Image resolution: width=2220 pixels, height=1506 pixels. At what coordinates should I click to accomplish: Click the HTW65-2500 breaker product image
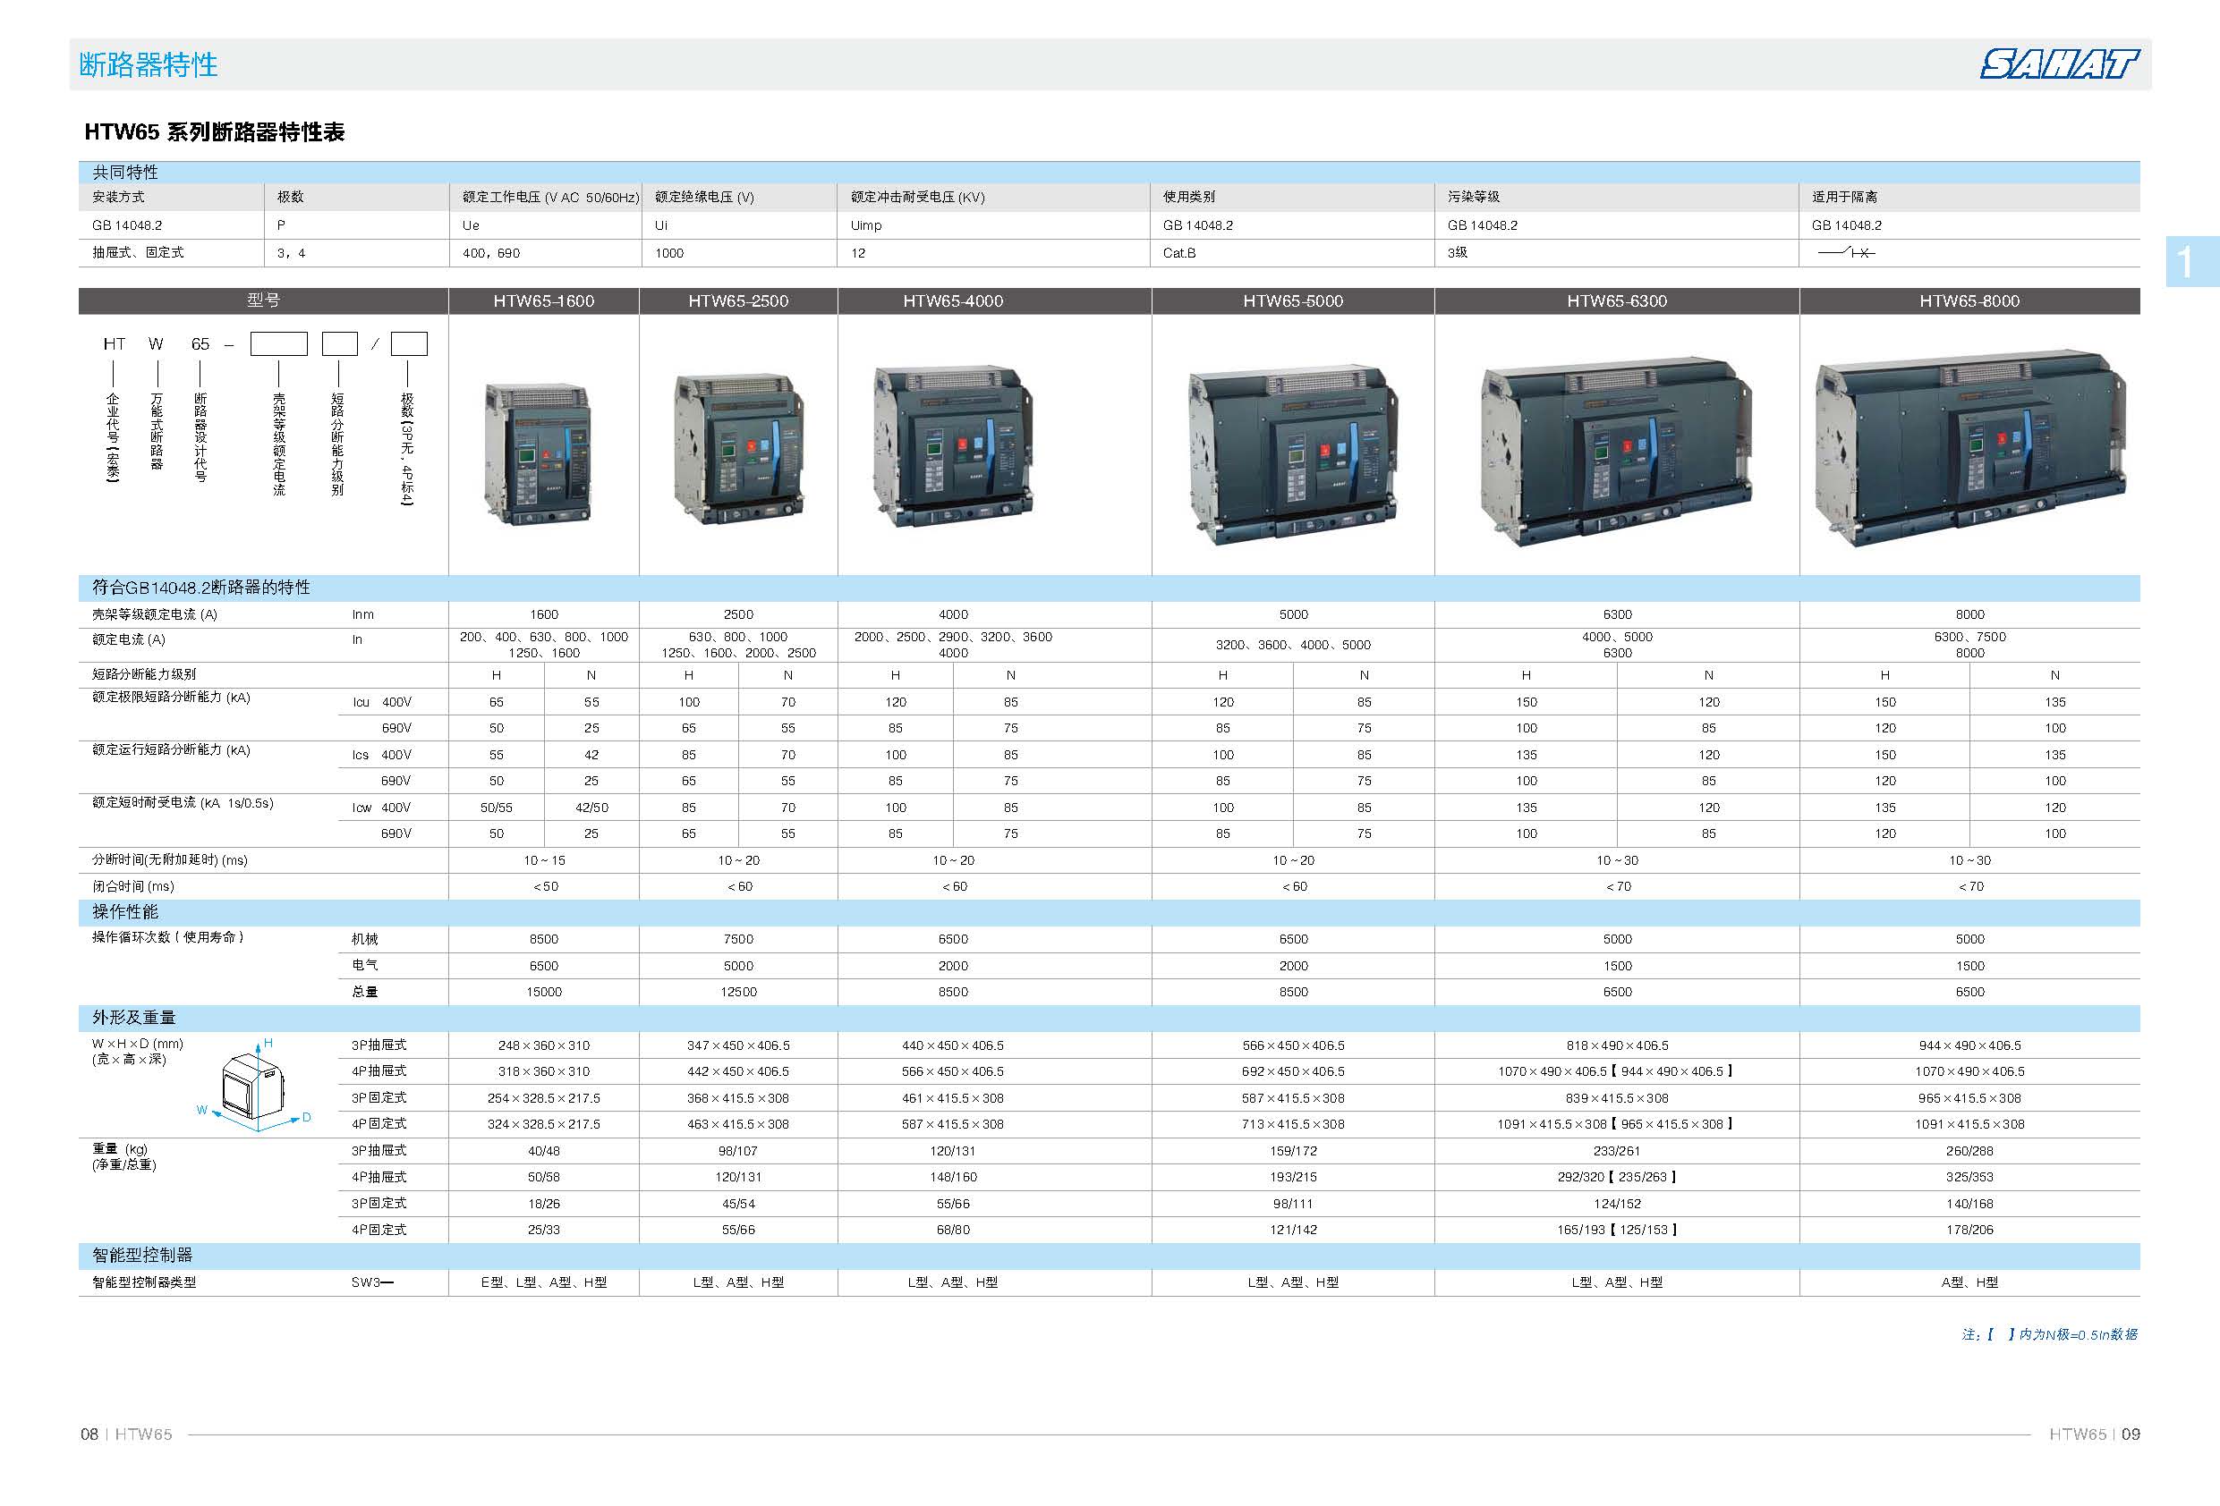(738, 450)
